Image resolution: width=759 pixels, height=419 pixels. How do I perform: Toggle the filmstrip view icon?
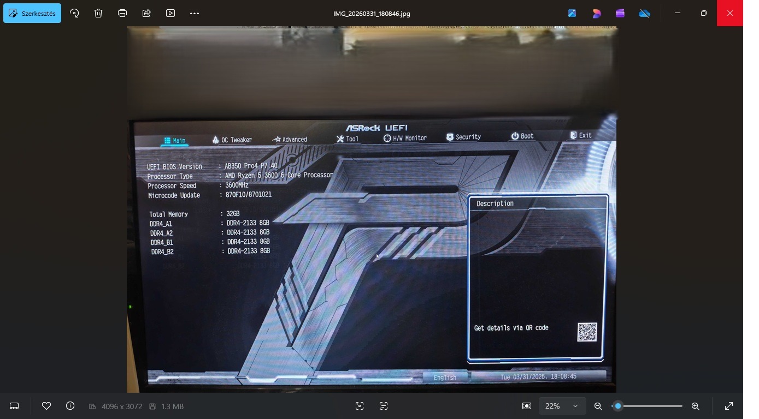tap(15, 406)
